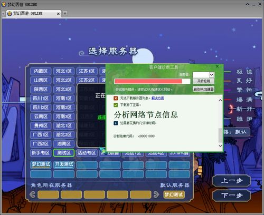Screen dimensions: 264x215
Task: Click the red X error status icon
Action: click(x=116, y=98)
